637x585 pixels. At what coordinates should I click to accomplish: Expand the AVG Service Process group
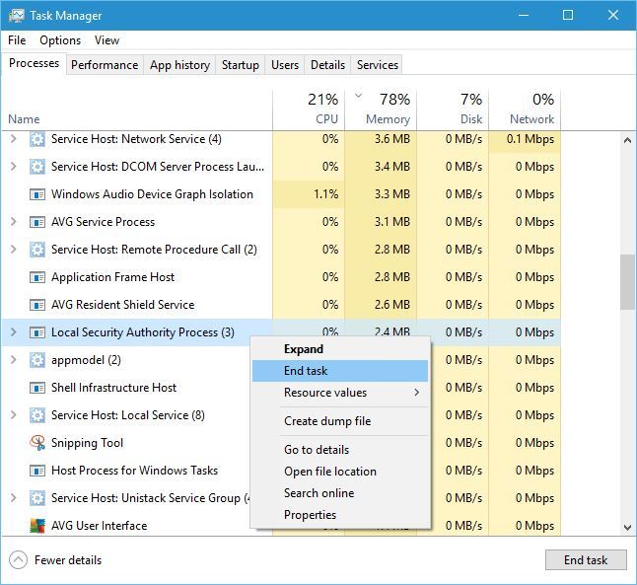[x=14, y=222]
